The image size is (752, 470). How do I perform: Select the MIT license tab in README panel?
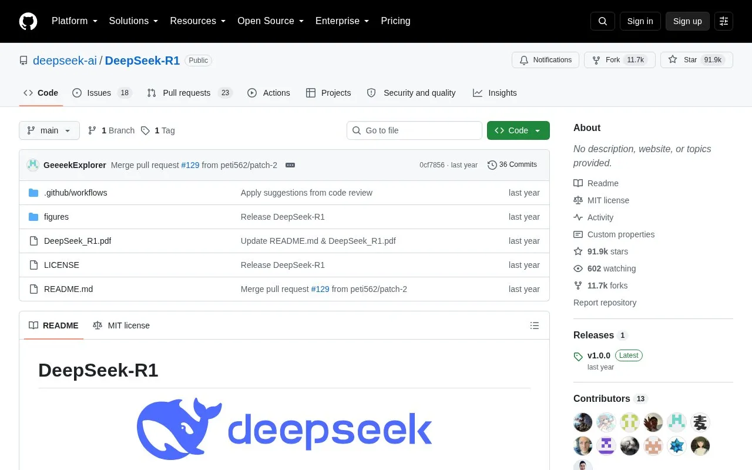pyautogui.click(x=121, y=325)
